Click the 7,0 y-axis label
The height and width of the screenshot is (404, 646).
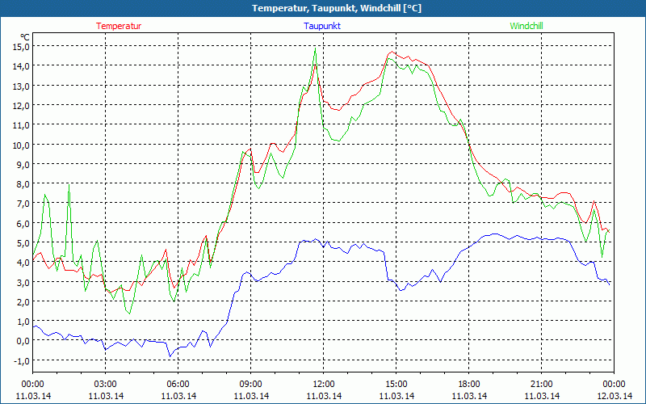click(x=23, y=204)
